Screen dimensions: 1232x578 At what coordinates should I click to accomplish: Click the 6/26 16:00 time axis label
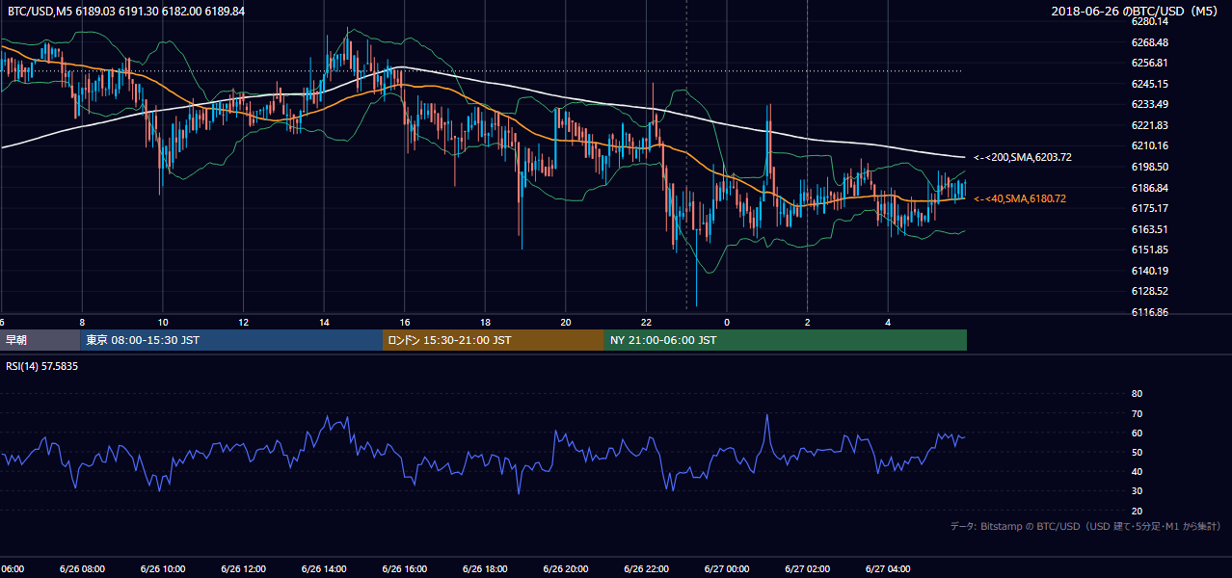click(405, 569)
